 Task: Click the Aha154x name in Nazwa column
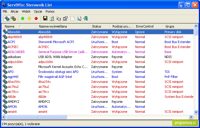[x=14, y=82]
